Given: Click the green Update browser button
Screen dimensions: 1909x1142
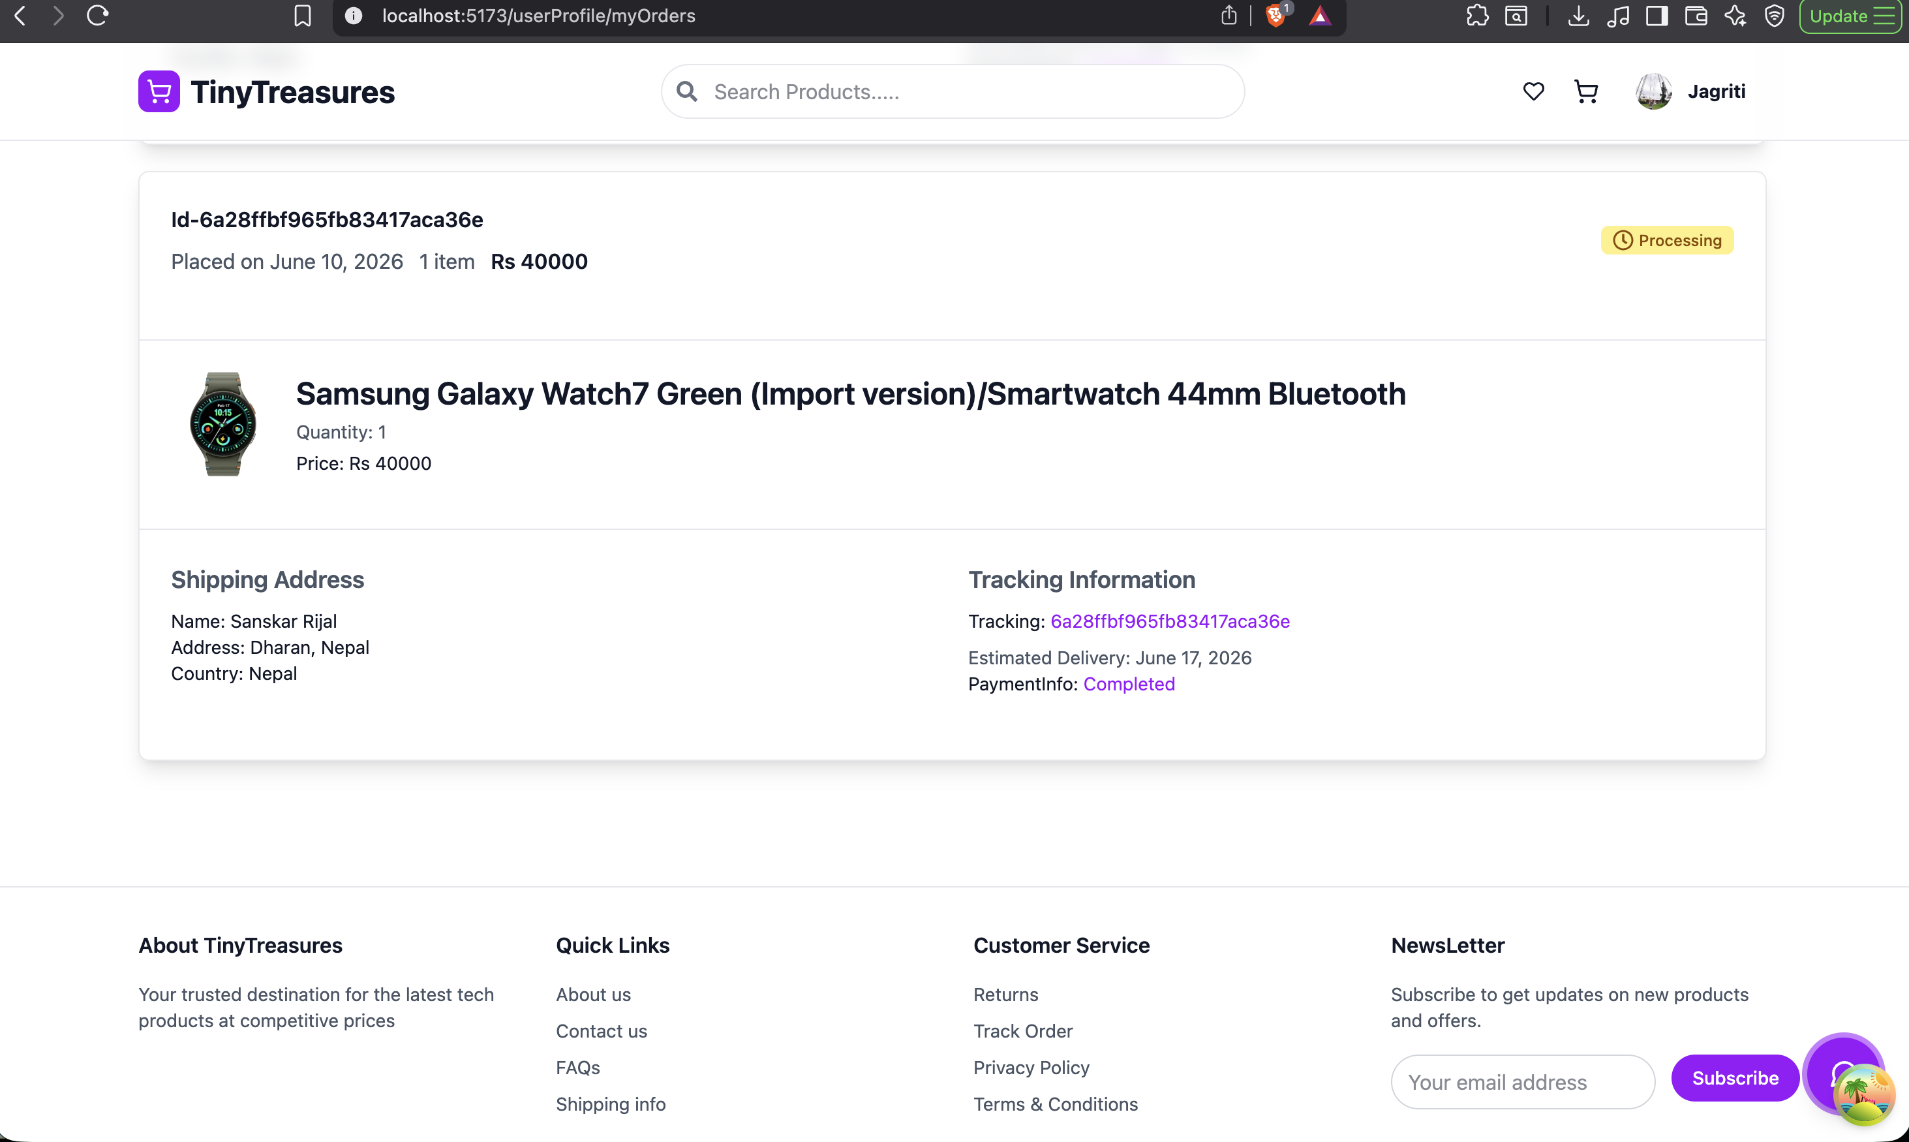Looking at the screenshot, I should (x=1850, y=16).
